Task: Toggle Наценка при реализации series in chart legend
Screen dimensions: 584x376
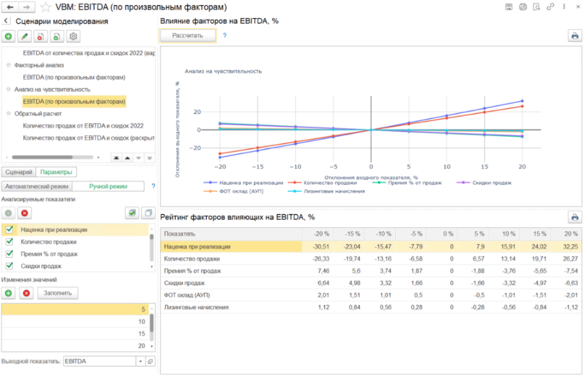Action: coord(243,183)
